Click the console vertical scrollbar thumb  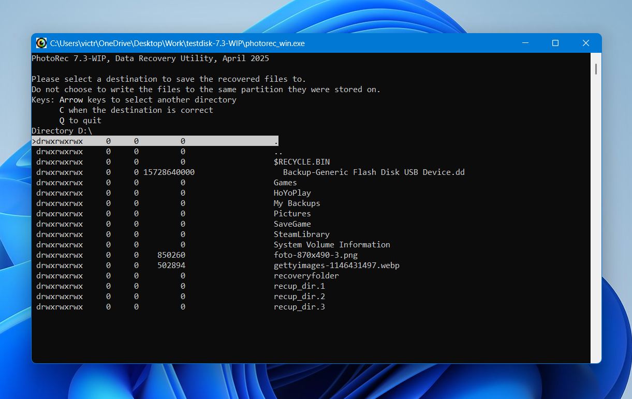click(596, 68)
